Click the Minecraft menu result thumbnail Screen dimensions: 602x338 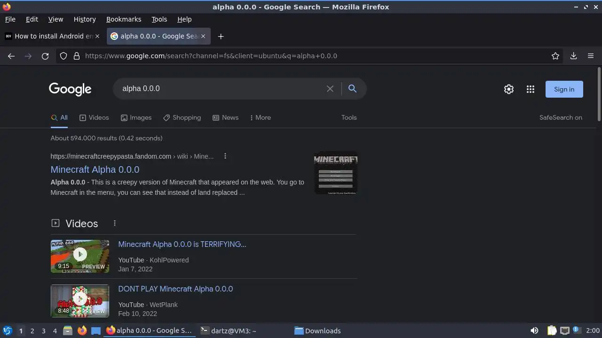(336, 173)
